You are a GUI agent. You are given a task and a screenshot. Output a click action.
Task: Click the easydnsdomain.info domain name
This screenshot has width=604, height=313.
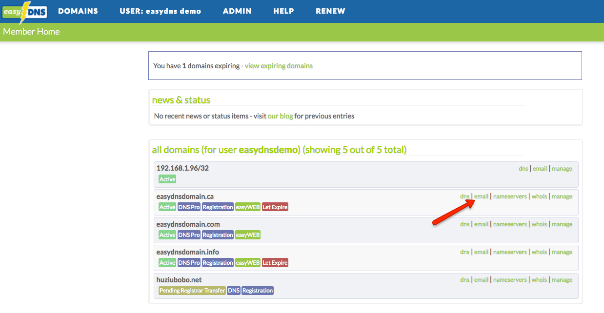[187, 252]
